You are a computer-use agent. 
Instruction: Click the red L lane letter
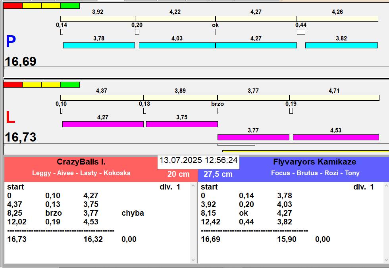click(x=10, y=118)
